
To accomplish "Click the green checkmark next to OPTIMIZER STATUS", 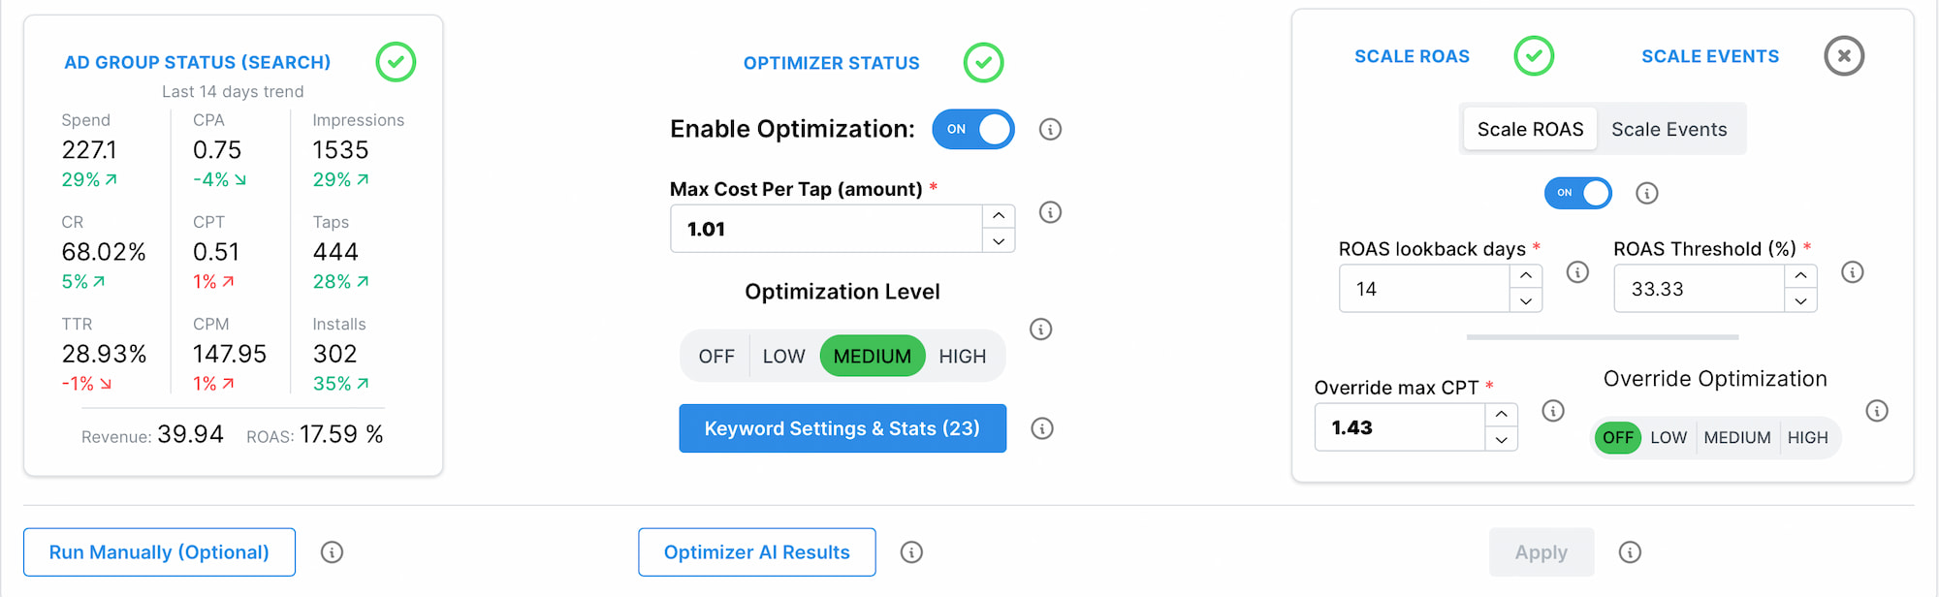I will pyautogui.click(x=983, y=62).
